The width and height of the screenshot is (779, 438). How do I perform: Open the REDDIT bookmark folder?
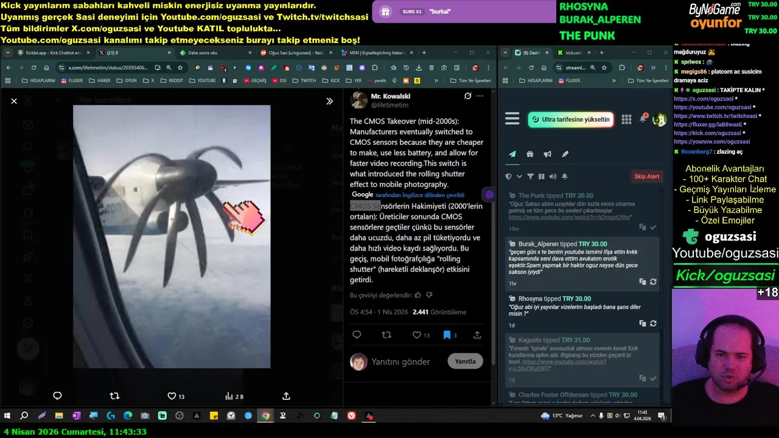171,80
